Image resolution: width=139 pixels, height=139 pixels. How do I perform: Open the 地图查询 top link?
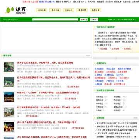pos(100,2)
